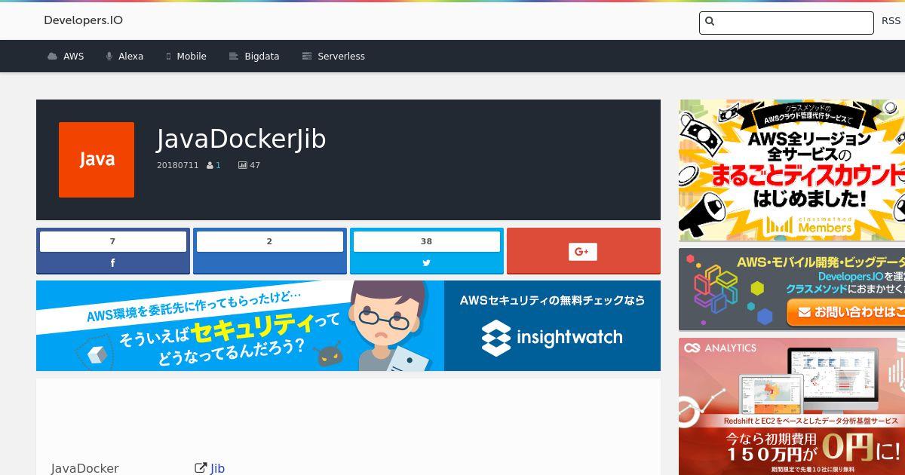Click the Google Plus share button

coord(584,250)
